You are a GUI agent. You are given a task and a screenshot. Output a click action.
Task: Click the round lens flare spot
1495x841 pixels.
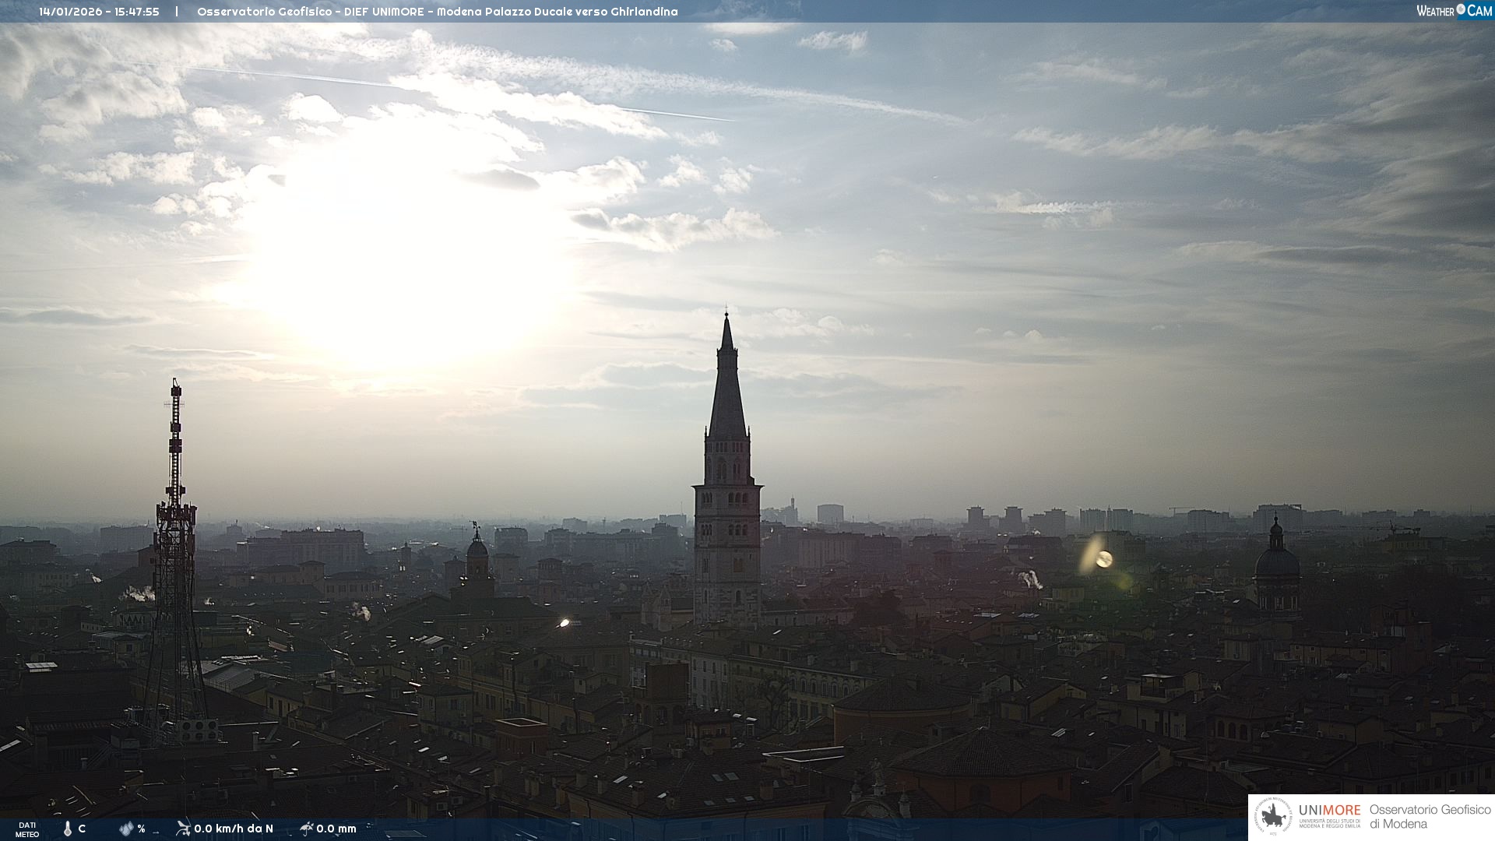coord(1104,558)
